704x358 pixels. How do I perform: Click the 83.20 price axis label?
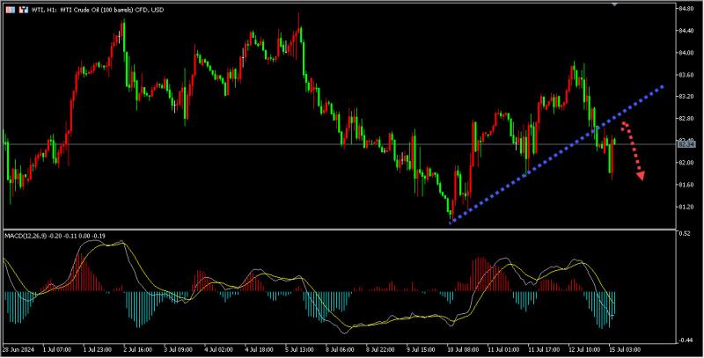coord(686,97)
